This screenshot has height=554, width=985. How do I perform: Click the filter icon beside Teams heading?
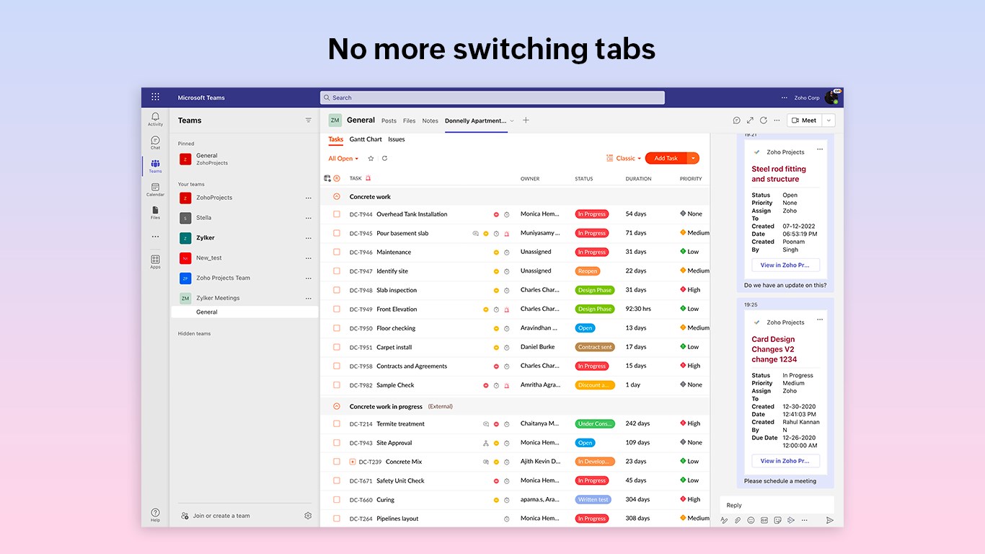click(309, 120)
